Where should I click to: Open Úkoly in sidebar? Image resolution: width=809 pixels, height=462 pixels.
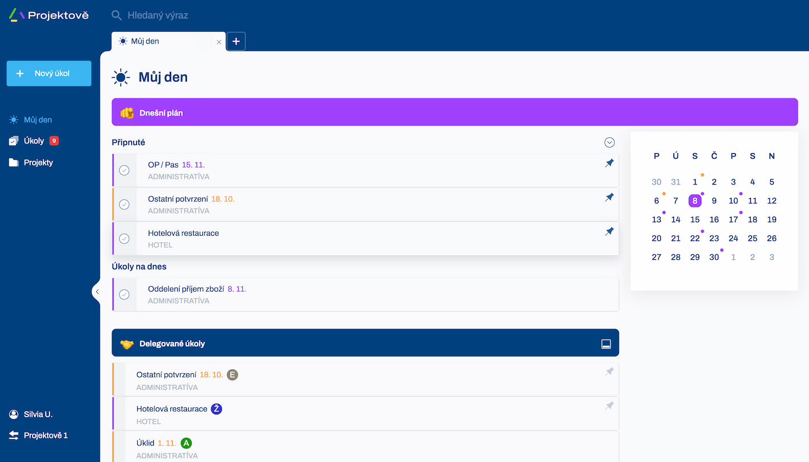coord(34,141)
